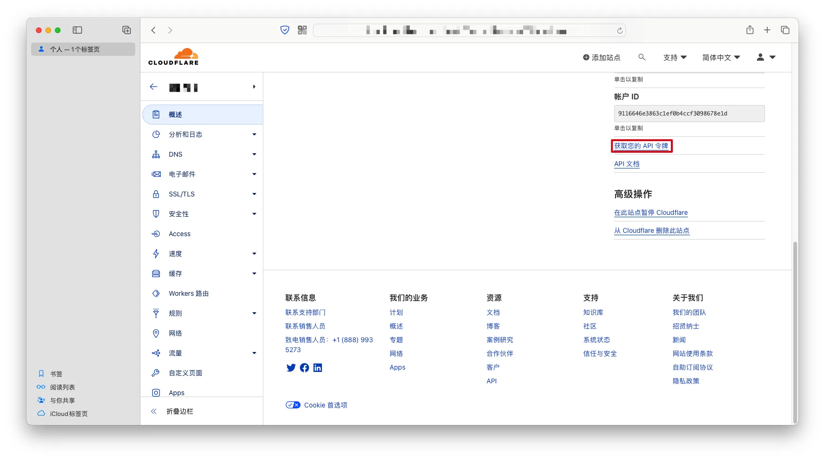Open the Share menu in Safari
Screen dimensions: 825x460
coord(750,30)
